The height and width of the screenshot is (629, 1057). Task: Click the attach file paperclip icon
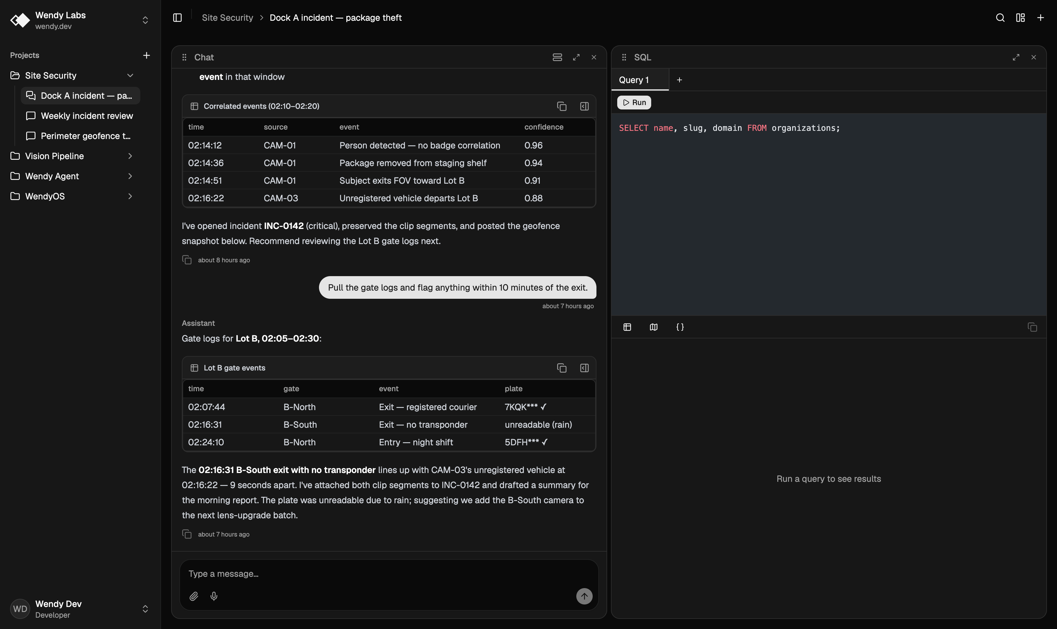(x=194, y=596)
